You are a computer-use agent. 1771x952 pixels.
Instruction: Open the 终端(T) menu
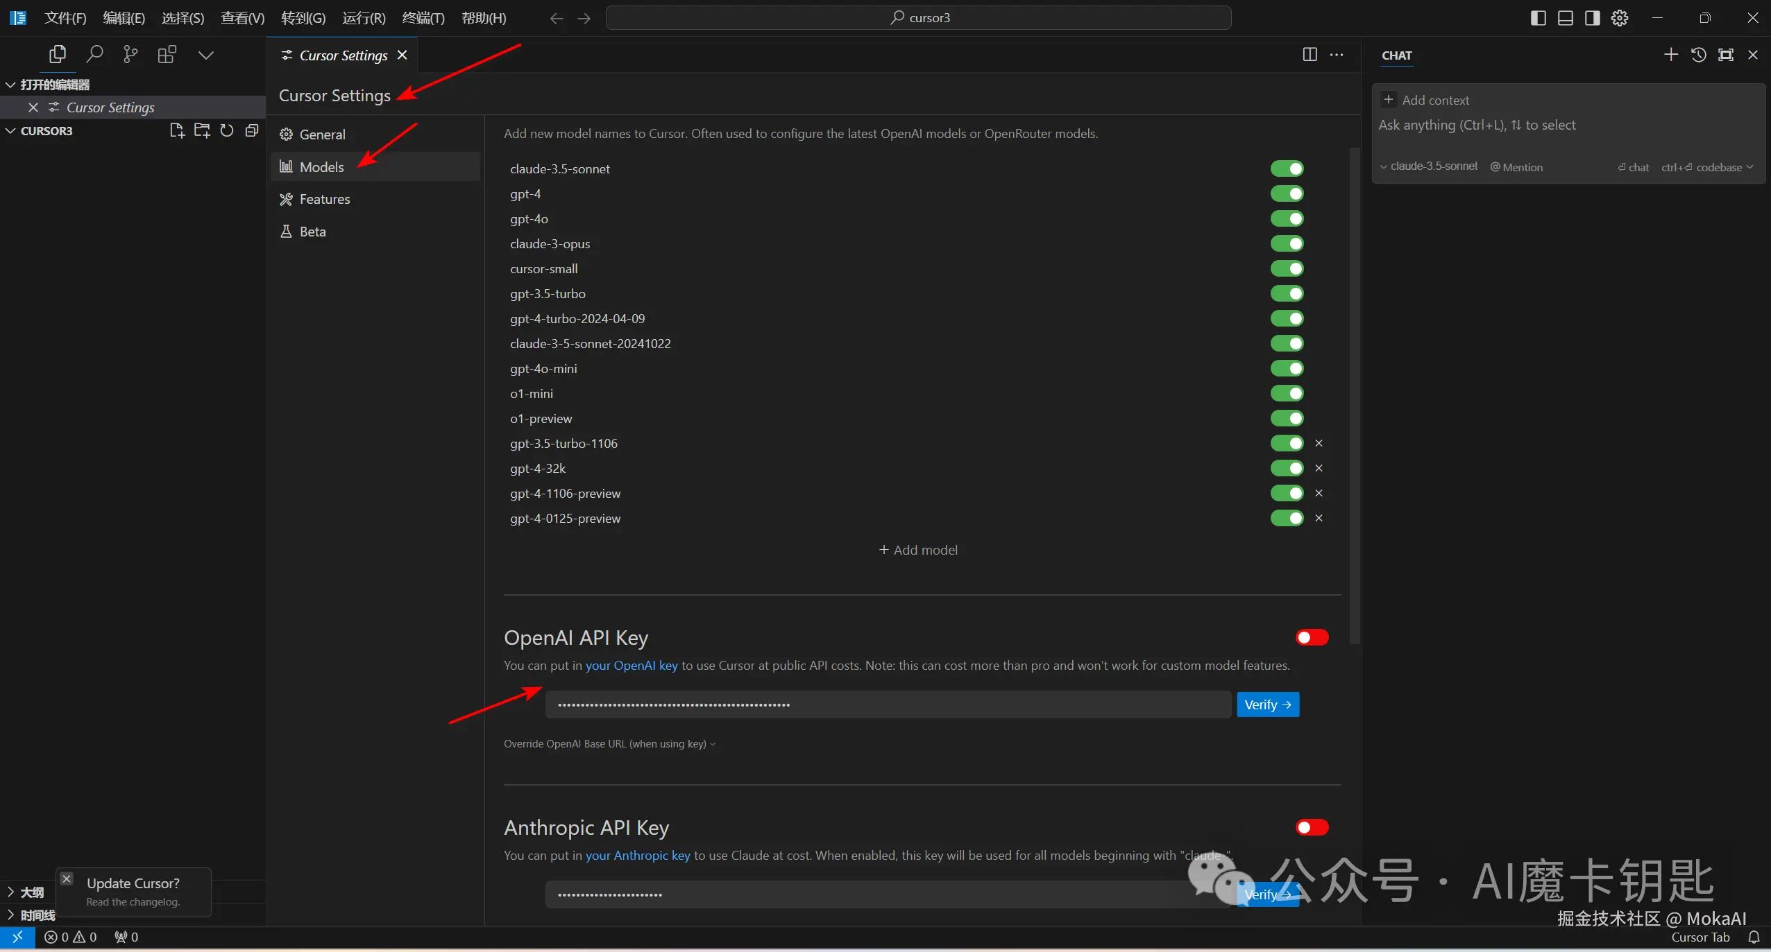423,18
